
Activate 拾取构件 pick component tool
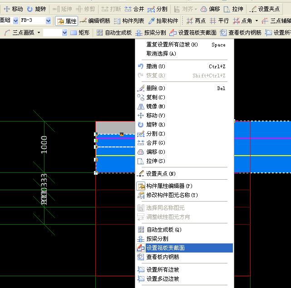tap(163, 21)
